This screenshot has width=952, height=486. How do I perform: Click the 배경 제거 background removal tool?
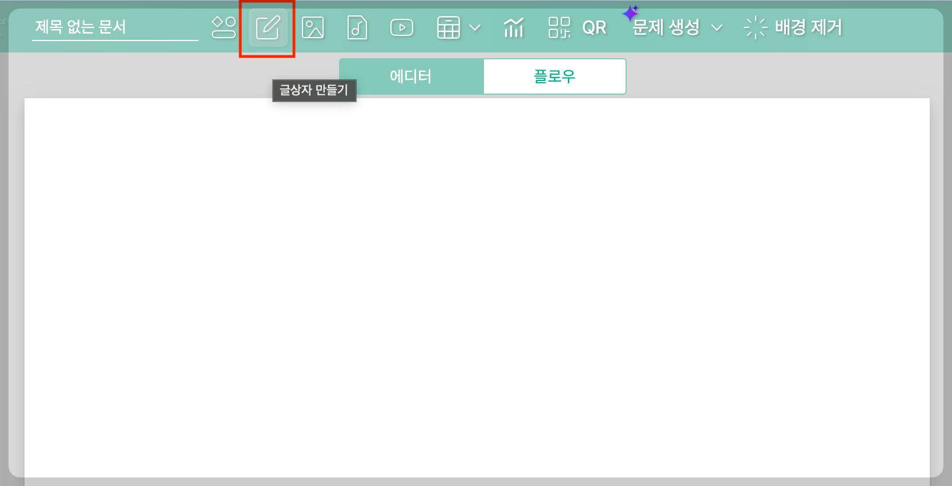click(793, 27)
